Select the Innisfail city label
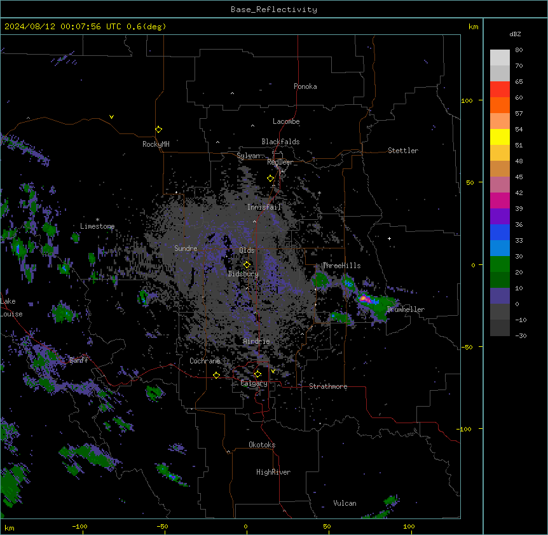The image size is (548, 535). 264,207
